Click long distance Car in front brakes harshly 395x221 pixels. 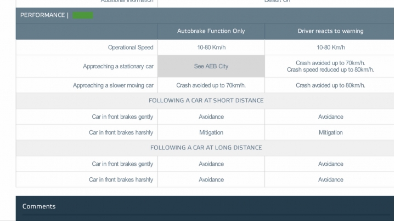pos(121,180)
